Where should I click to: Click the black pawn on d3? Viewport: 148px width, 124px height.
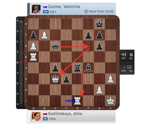pos(66,79)
